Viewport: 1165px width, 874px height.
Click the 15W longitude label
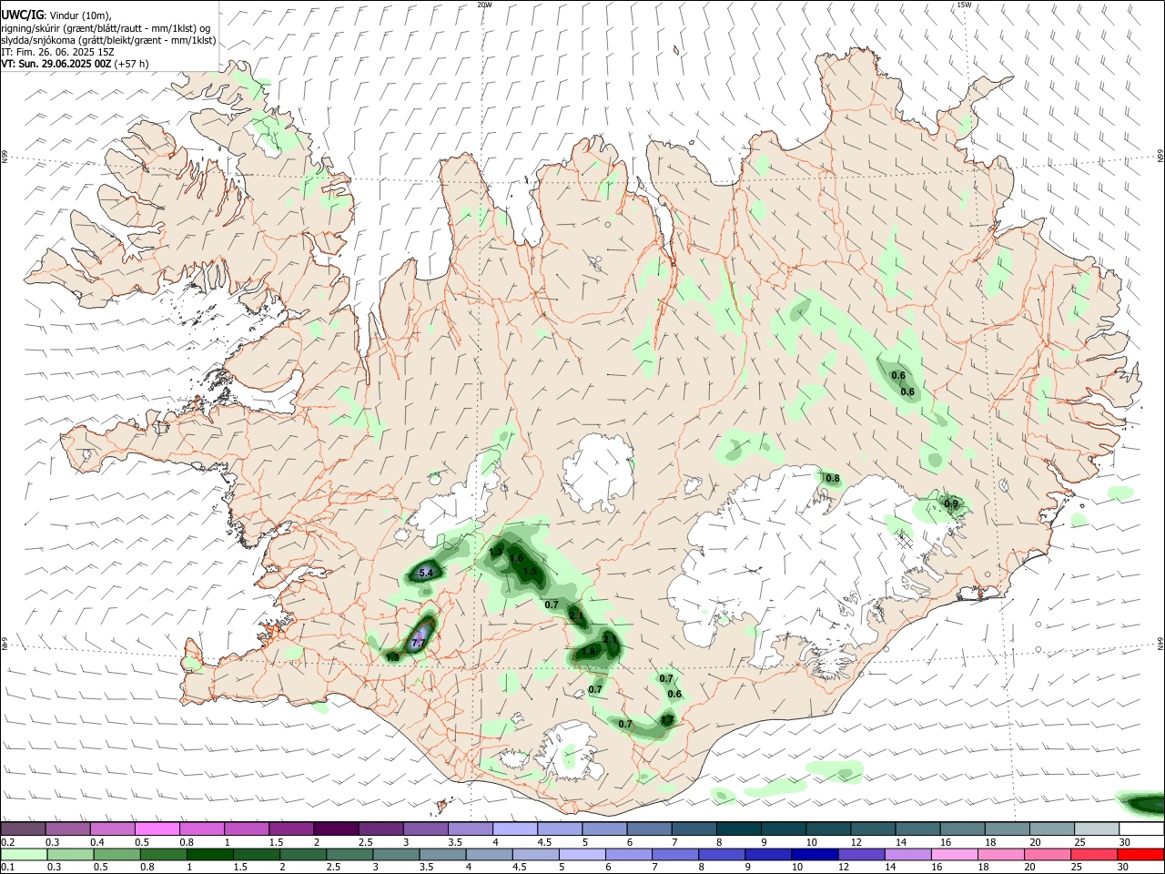pyautogui.click(x=964, y=5)
